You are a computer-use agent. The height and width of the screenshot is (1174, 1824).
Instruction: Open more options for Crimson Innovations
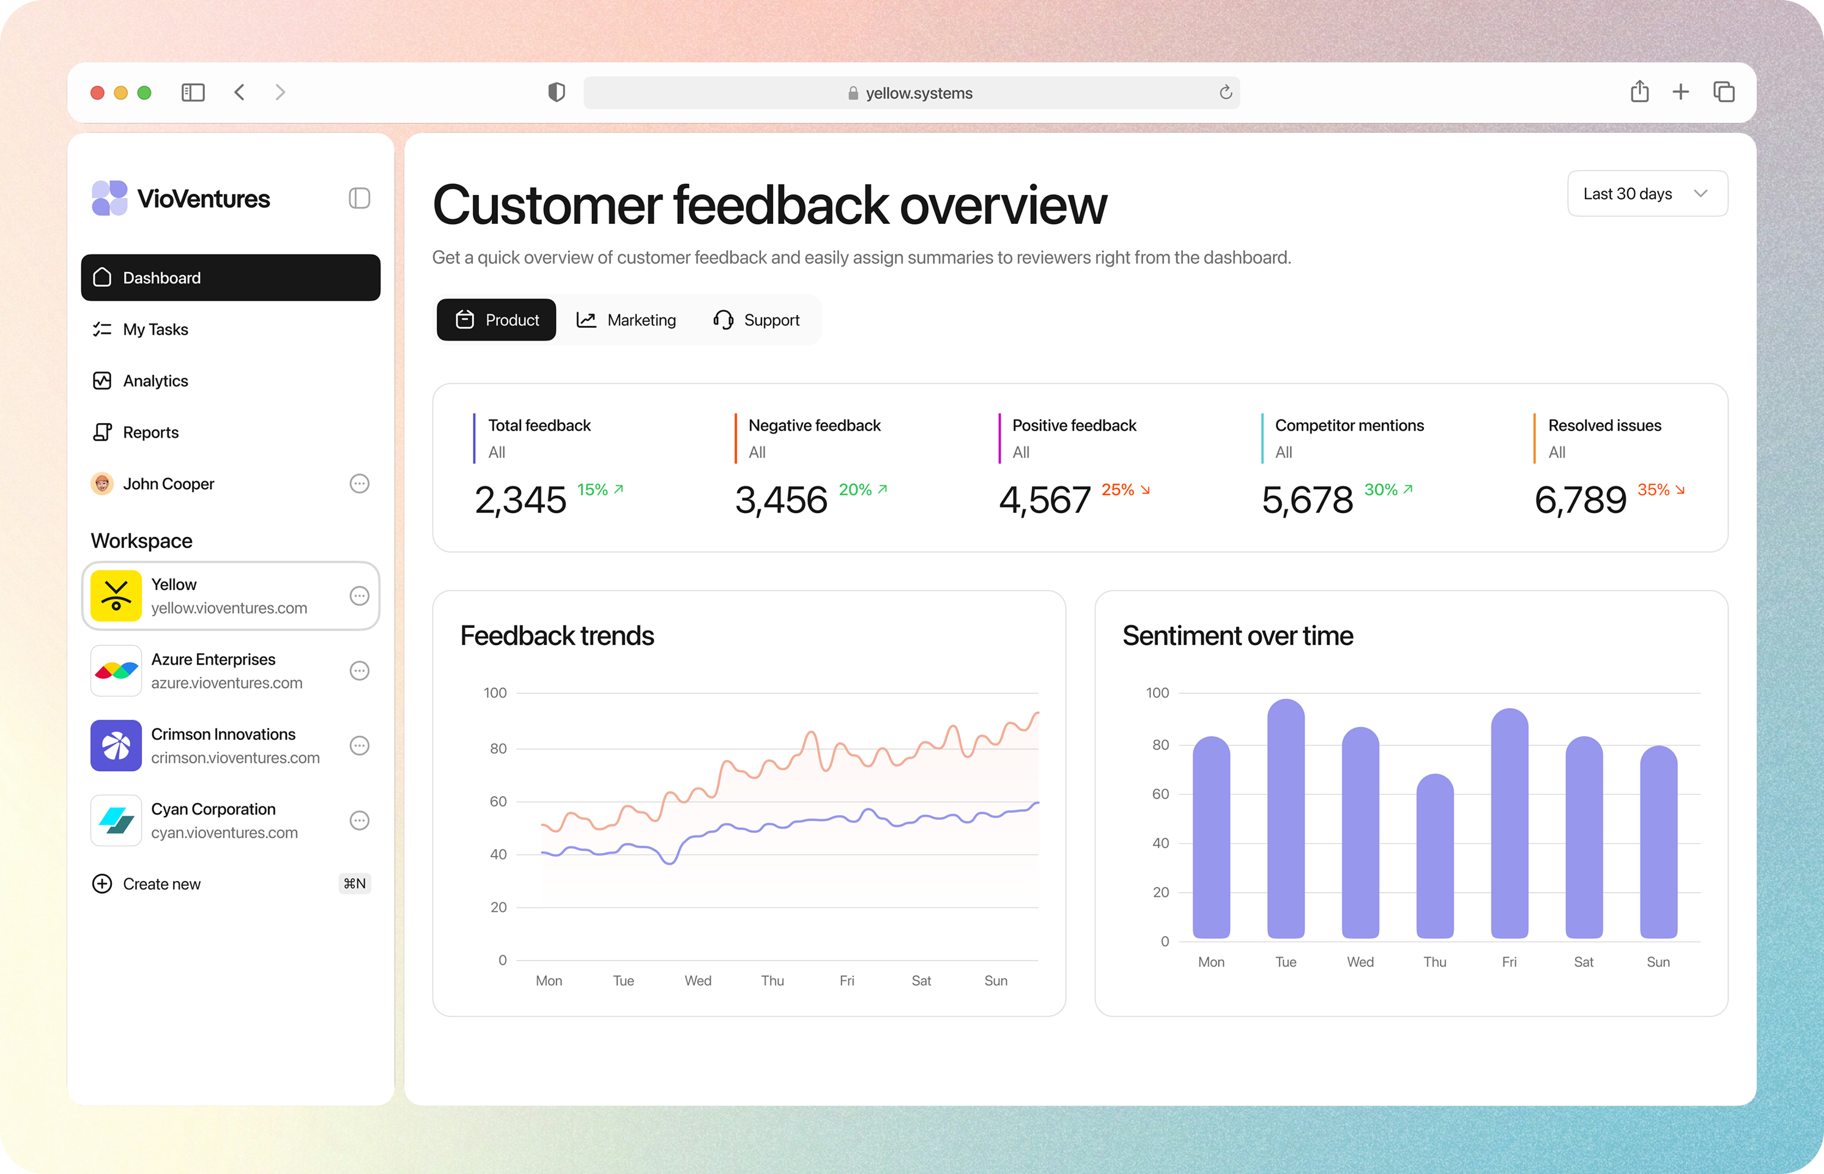click(x=359, y=745)
